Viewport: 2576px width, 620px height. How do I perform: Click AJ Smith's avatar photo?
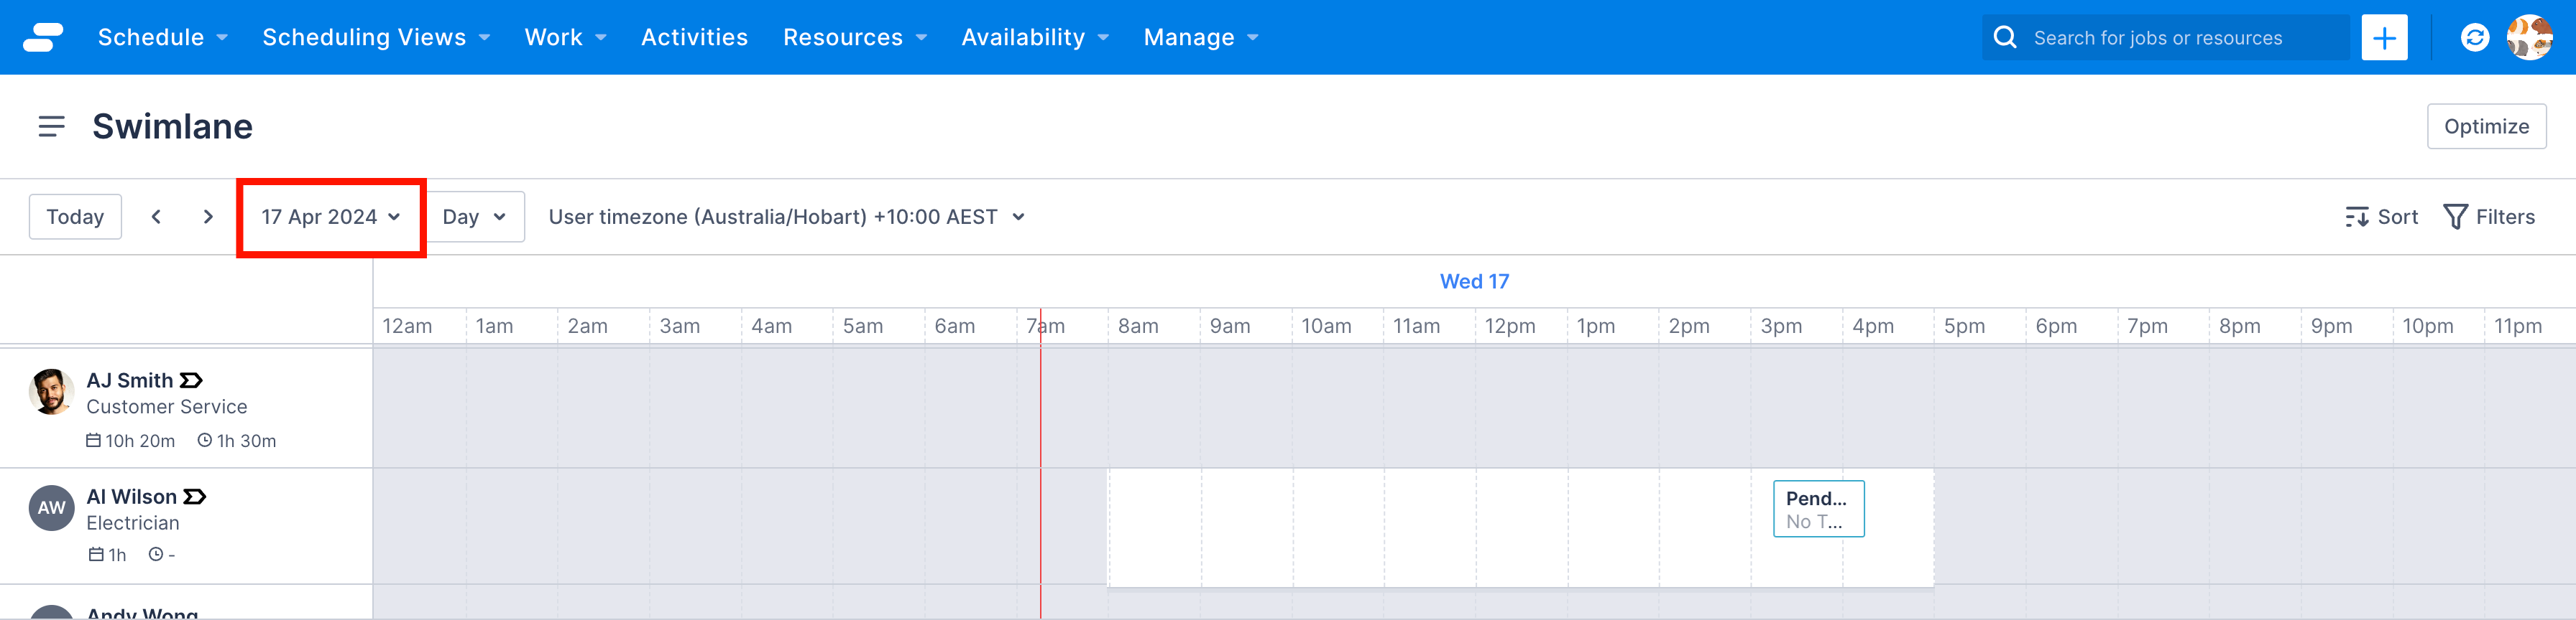(x=51, y=391)
